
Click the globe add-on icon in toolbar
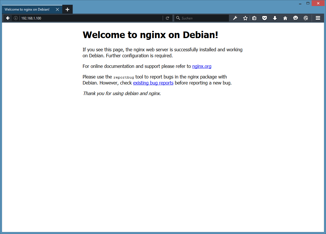pyautogui.click(x=306, y=18)
